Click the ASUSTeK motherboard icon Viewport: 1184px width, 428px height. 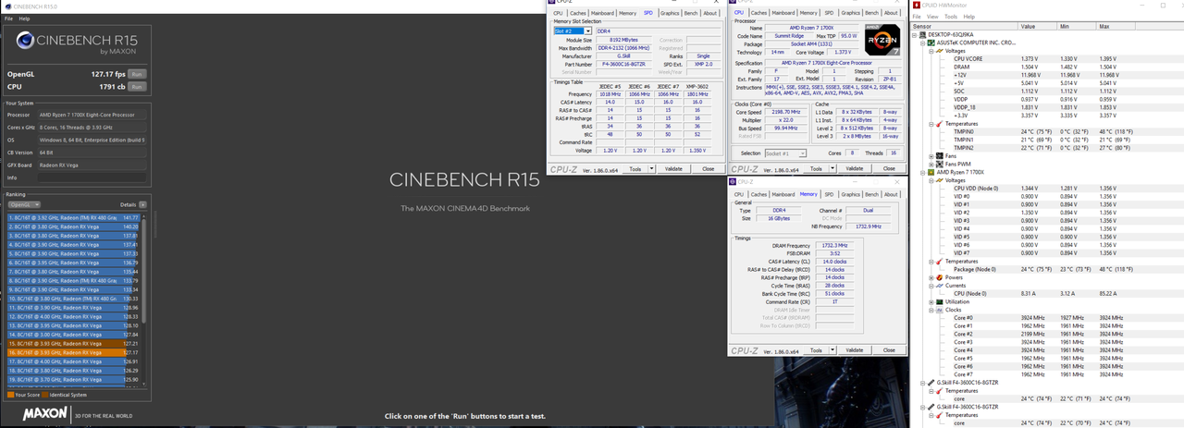pyautogui.click(x=931, y=43)
